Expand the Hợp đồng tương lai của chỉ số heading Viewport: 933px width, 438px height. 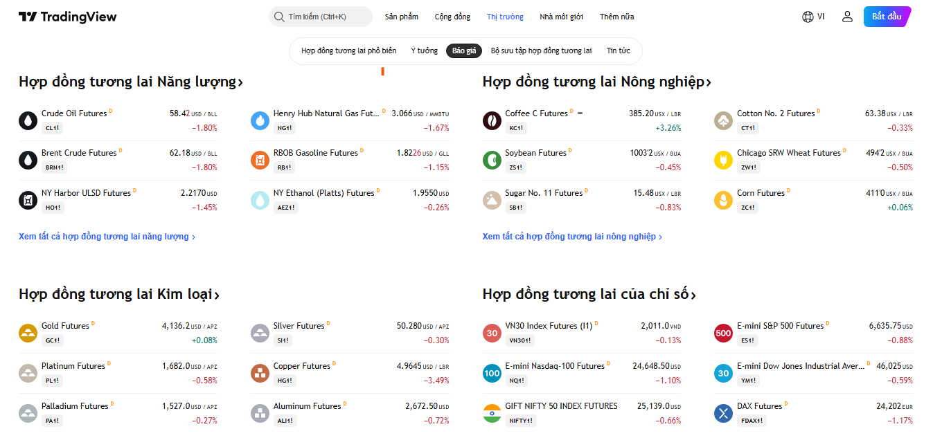click(589, 295)
